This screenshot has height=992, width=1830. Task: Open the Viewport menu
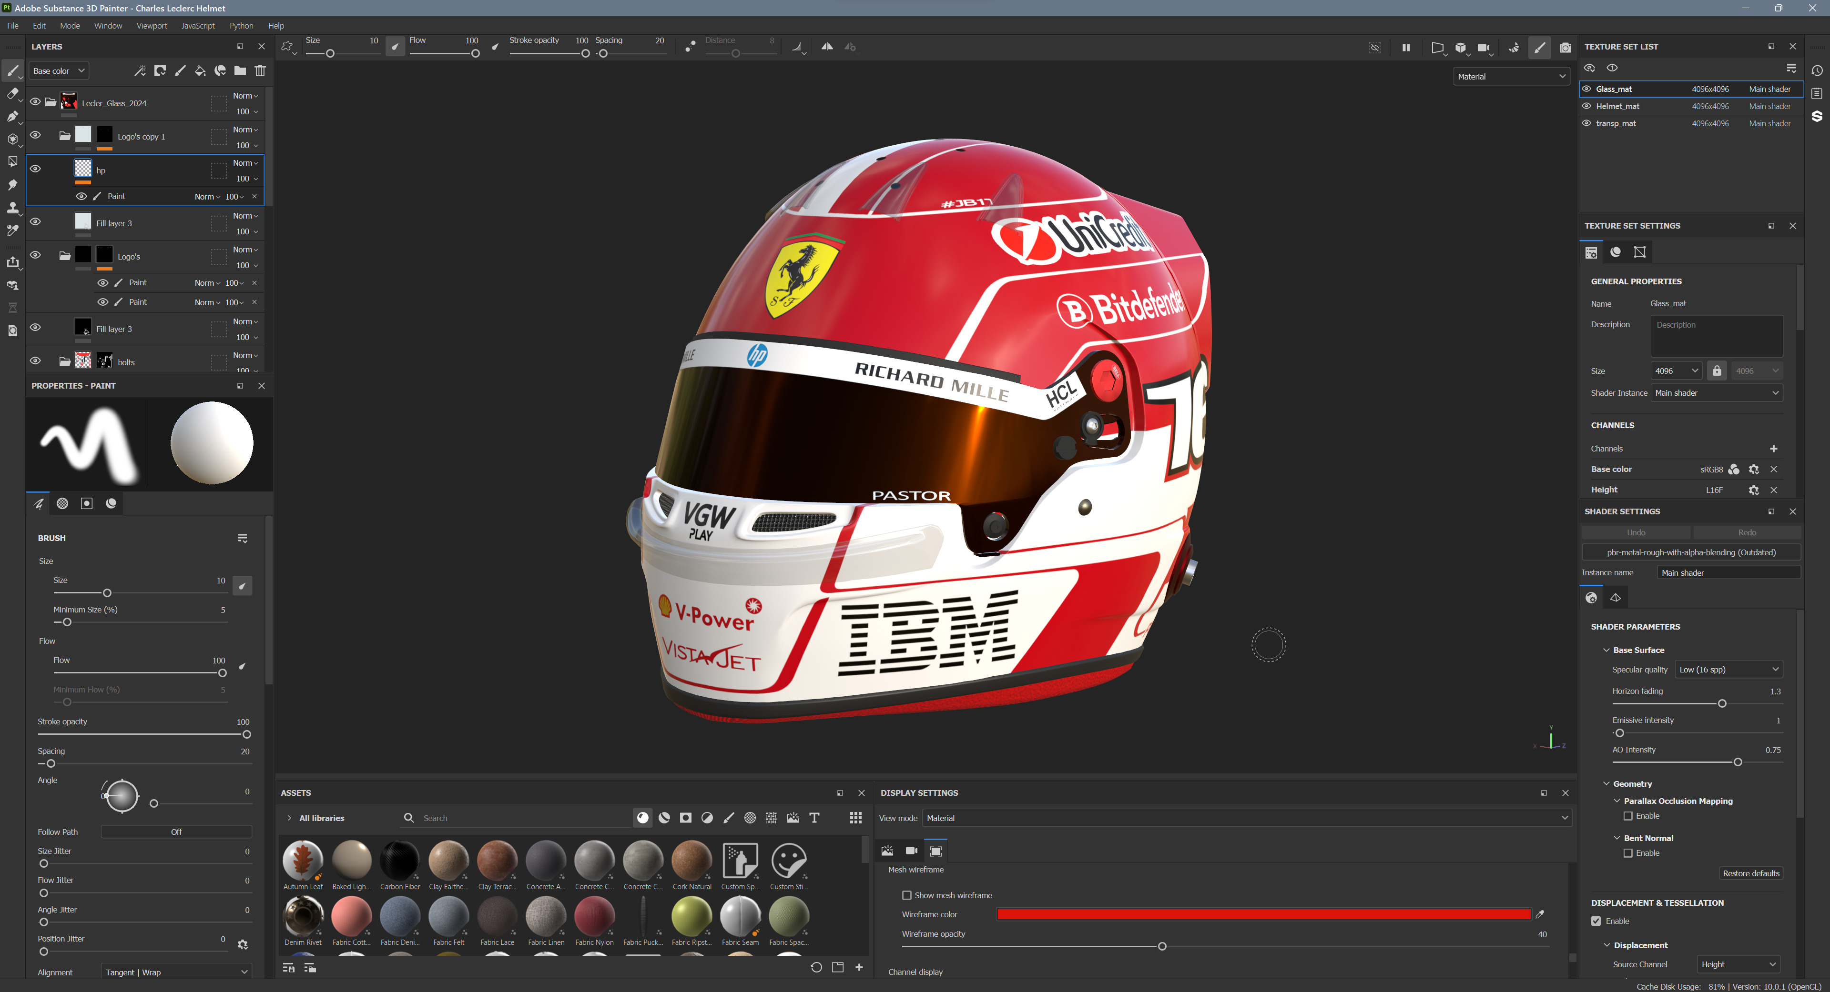152,26
